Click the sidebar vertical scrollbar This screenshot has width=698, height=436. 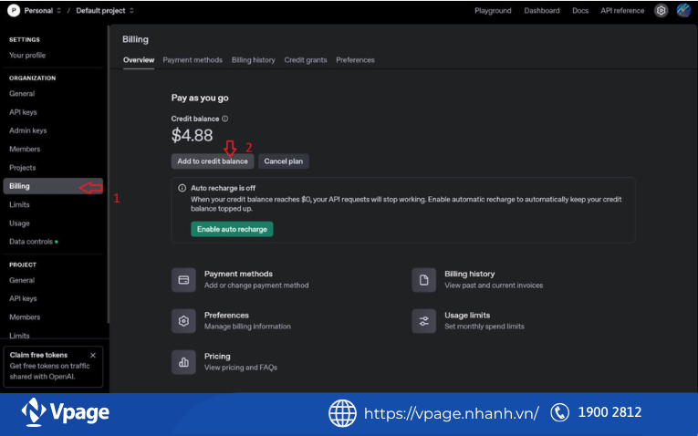(109, 173)
